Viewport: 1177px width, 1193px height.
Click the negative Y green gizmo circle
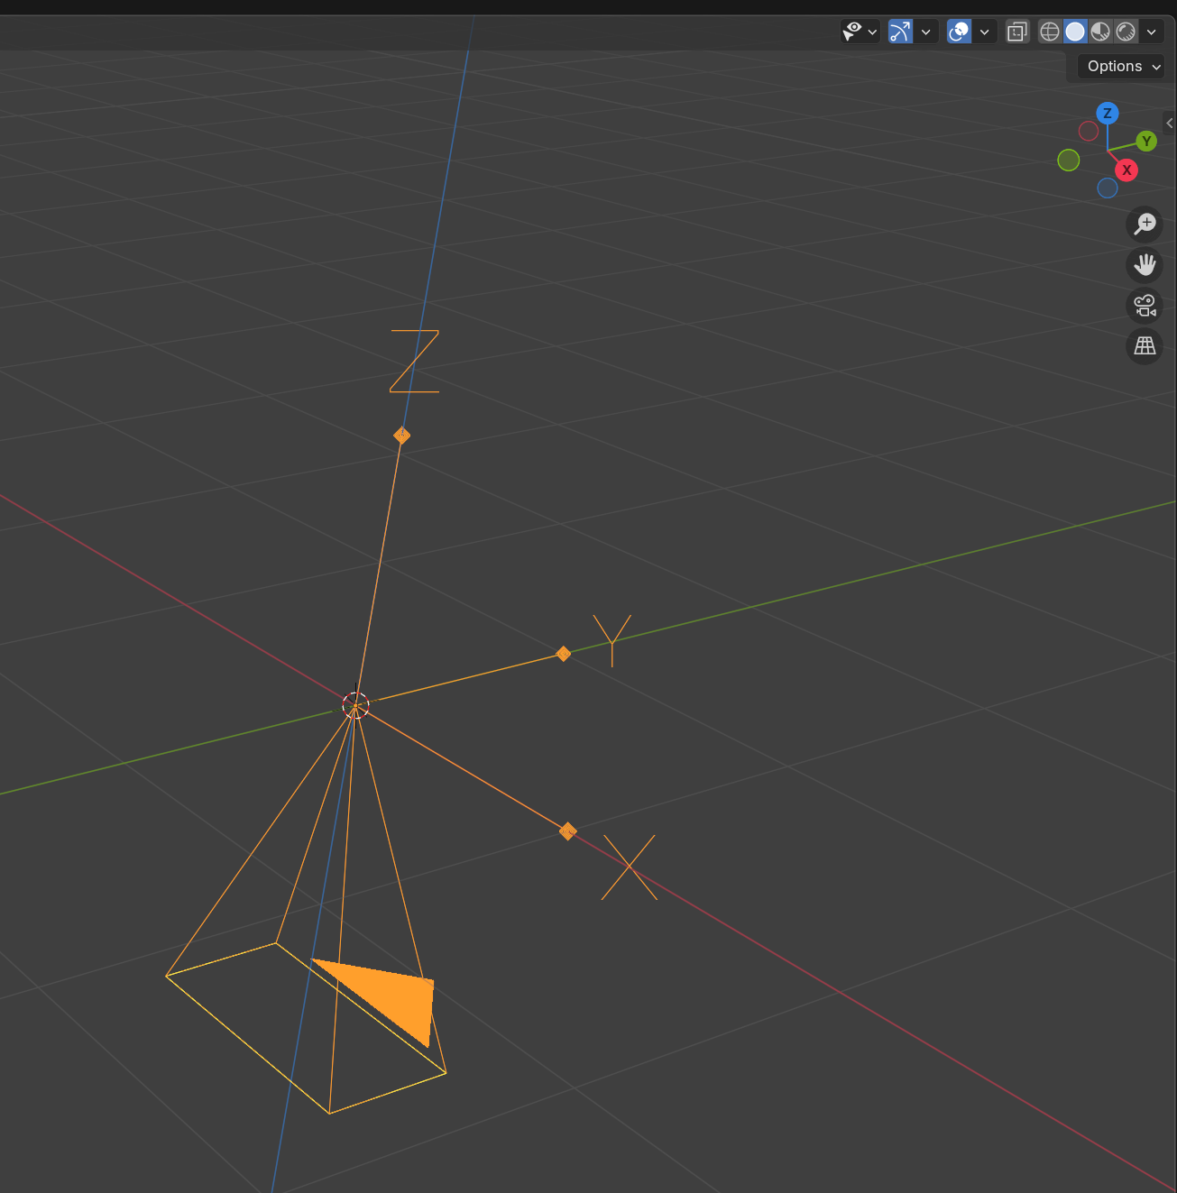1069,160
